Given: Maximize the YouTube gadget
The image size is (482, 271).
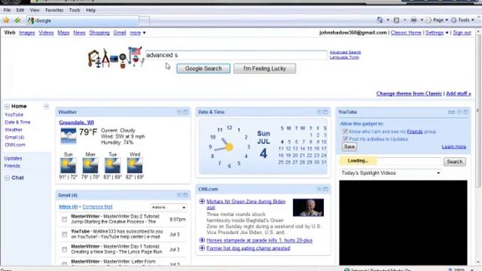Looking at the screenshot, I should click(465, 112).
